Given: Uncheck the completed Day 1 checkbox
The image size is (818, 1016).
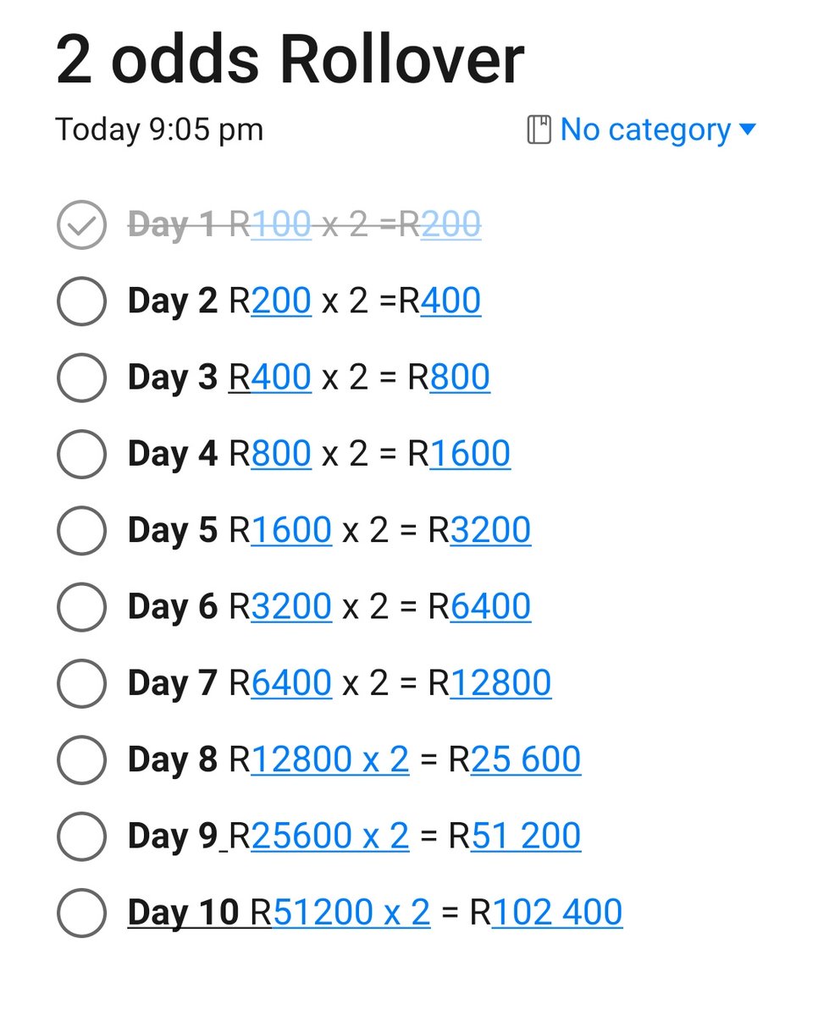Looking at the screenshot, I should (81, 225).
